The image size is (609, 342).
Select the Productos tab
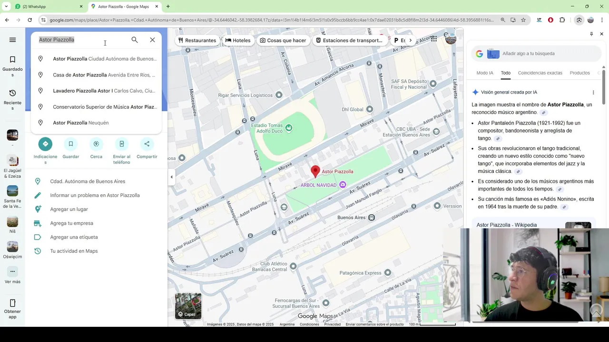[580, 73]
